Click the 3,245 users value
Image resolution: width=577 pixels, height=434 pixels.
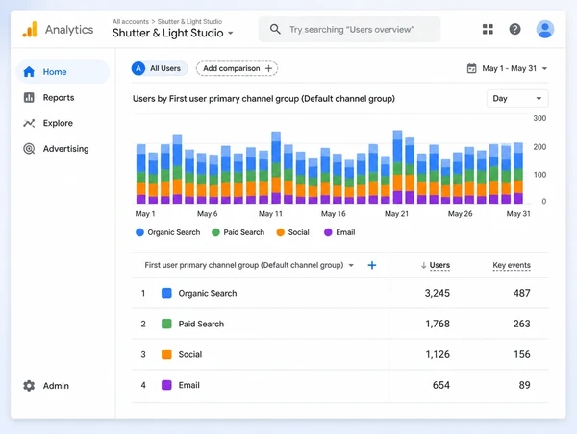[438, 293]
